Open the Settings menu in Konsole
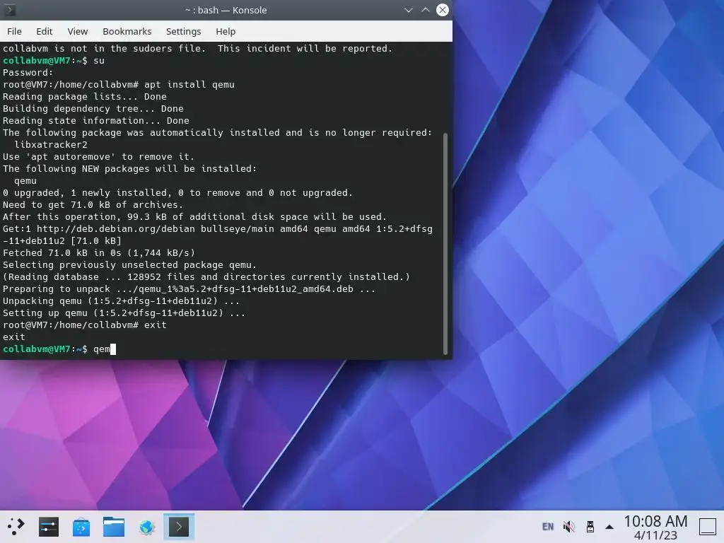This screenshot has width=724, height=543. click(x=183, y=31)
